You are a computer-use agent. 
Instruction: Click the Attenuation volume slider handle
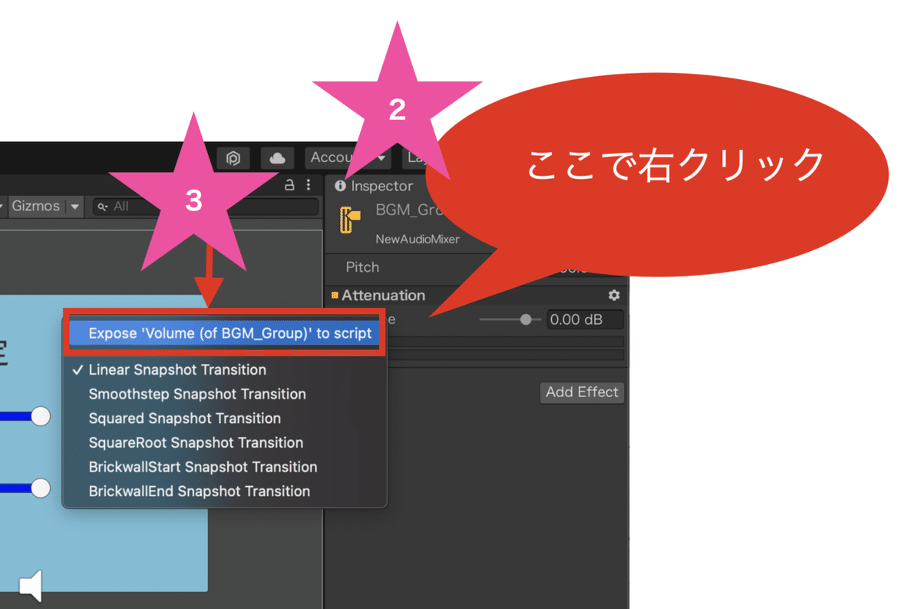pyautogui.click(x=526, y=319)
